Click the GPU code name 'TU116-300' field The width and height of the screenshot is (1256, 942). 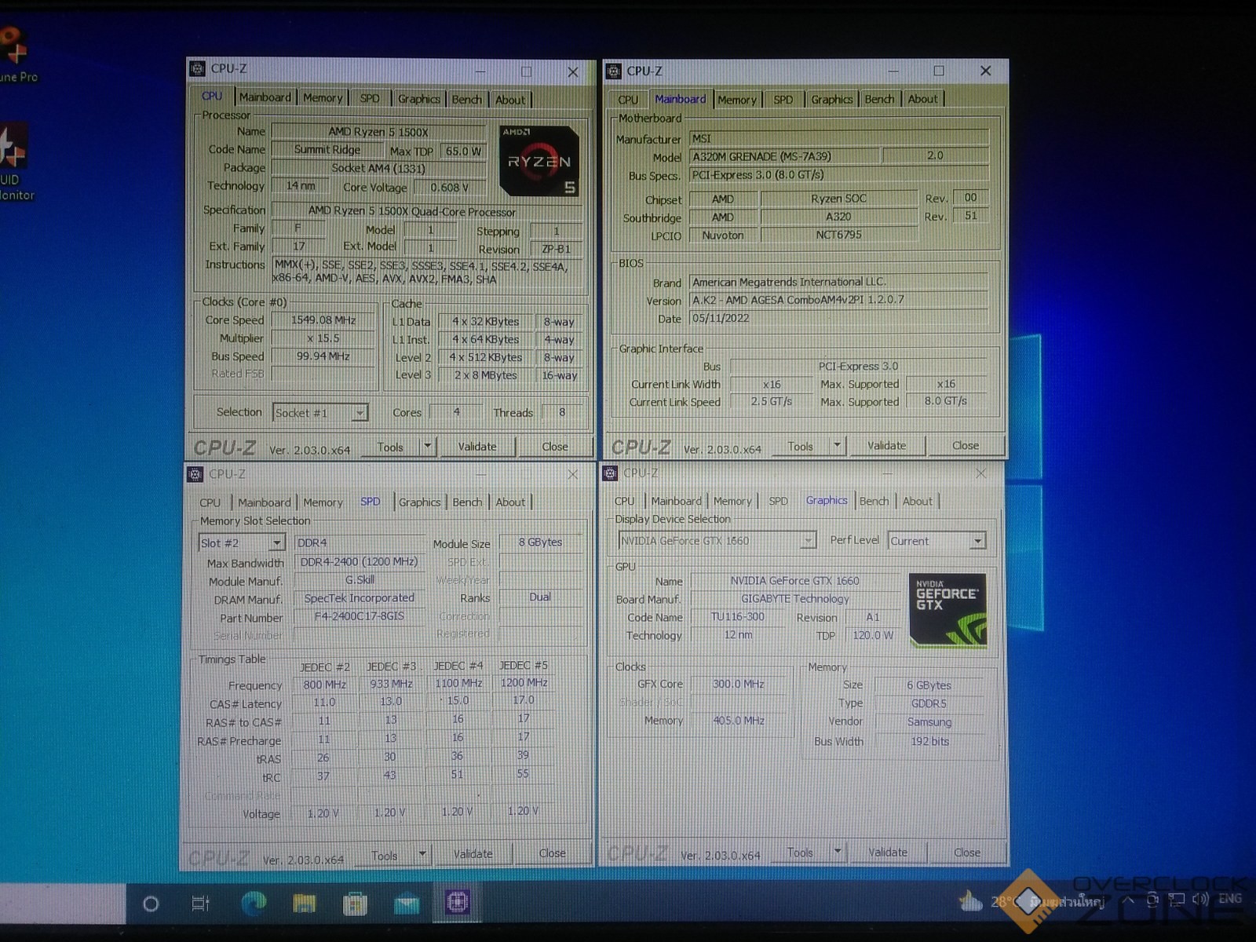(737, 617)
